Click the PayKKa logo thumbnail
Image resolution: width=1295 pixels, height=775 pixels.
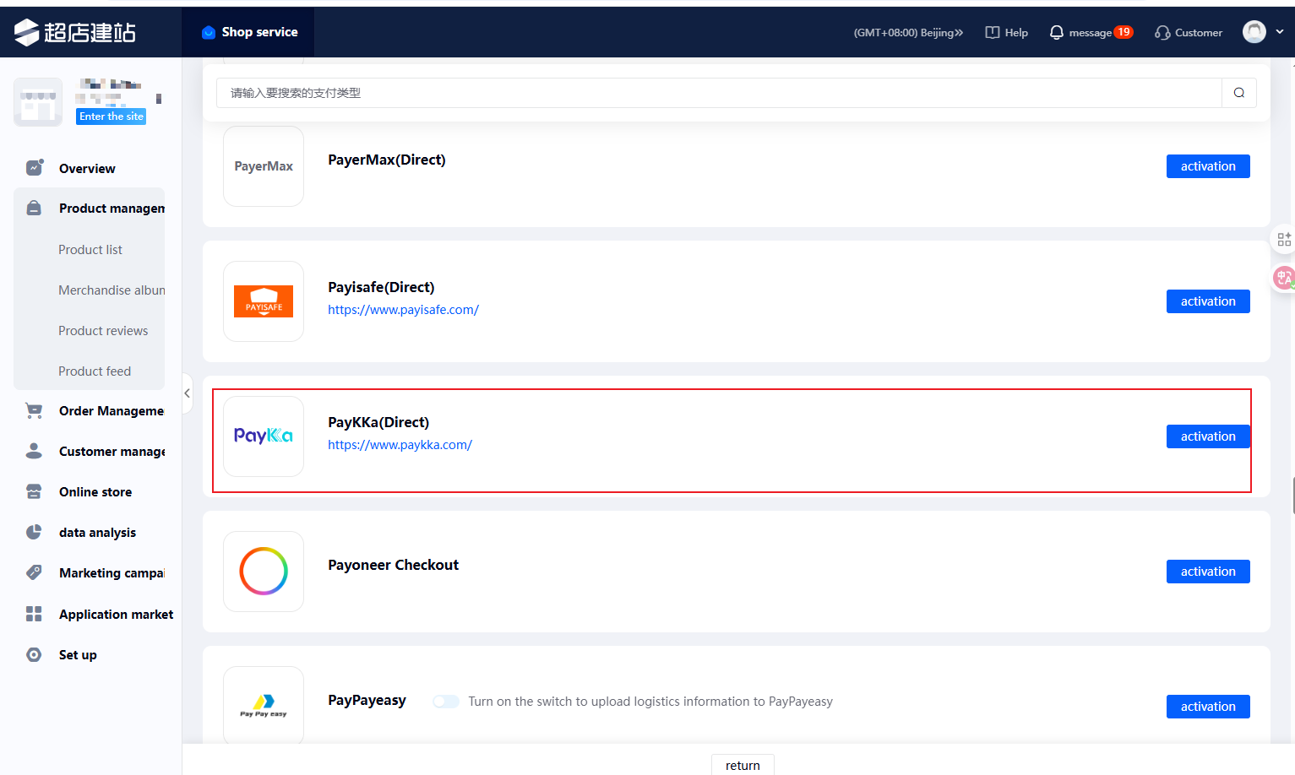click(264, 436)
